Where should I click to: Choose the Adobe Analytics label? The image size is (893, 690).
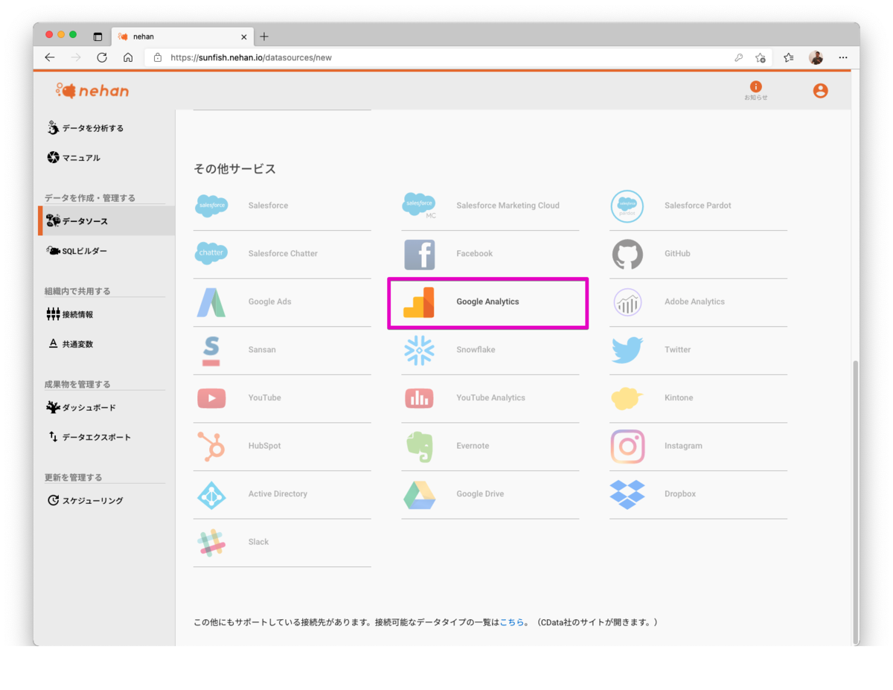(x=694, y=301)
